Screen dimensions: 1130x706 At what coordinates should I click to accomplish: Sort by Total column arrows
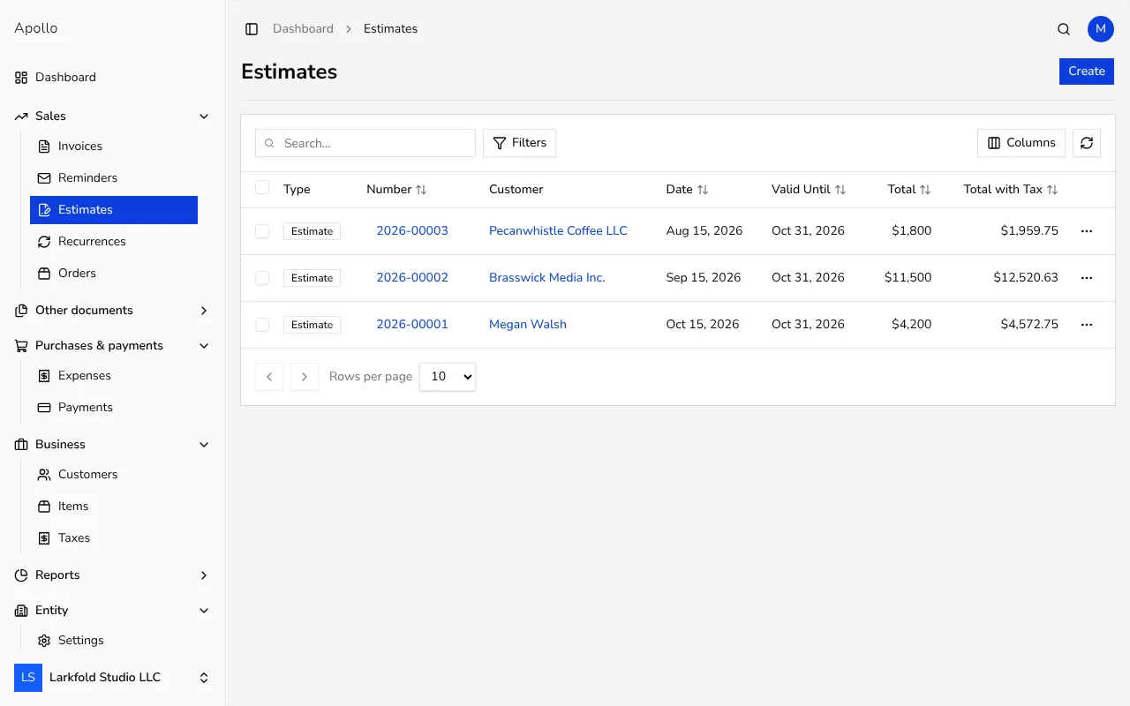tap(925, 190)
